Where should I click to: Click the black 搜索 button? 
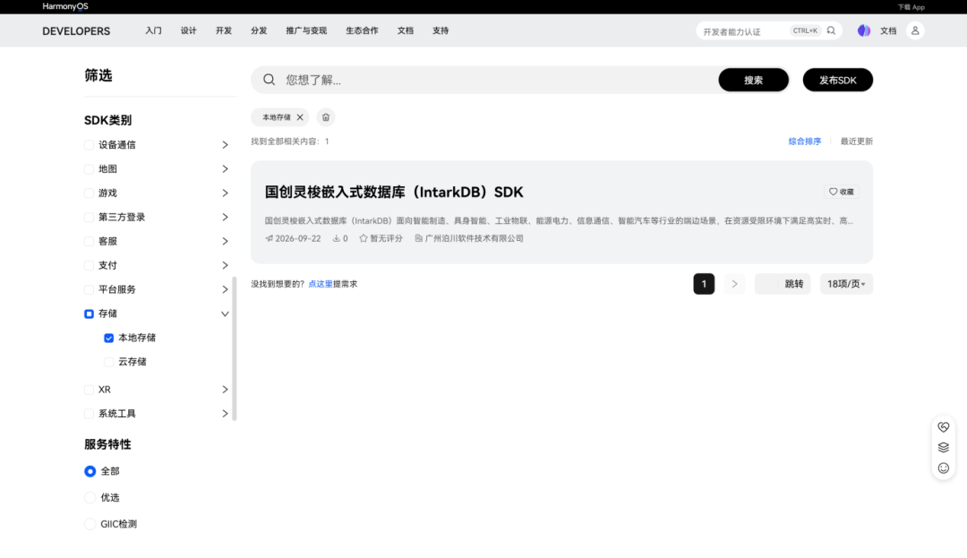[x=754, y=80]
